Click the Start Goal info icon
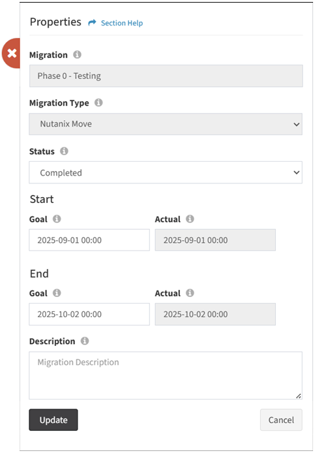The width and height of the screenshot is (315, 453). coord(57,219)
